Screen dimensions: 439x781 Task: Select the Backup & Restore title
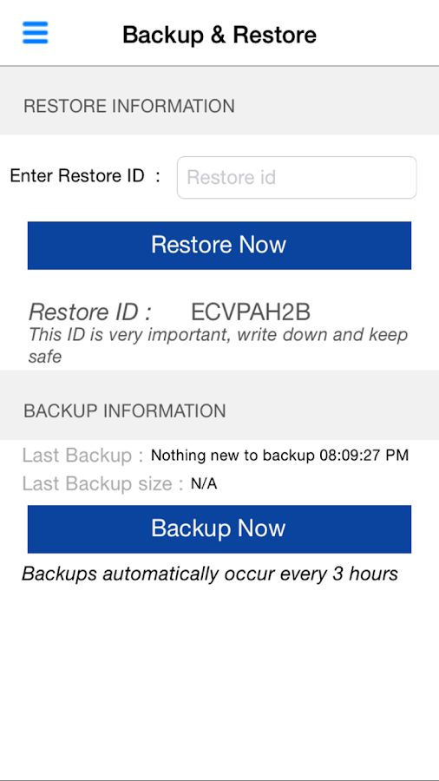click(219, 35)
